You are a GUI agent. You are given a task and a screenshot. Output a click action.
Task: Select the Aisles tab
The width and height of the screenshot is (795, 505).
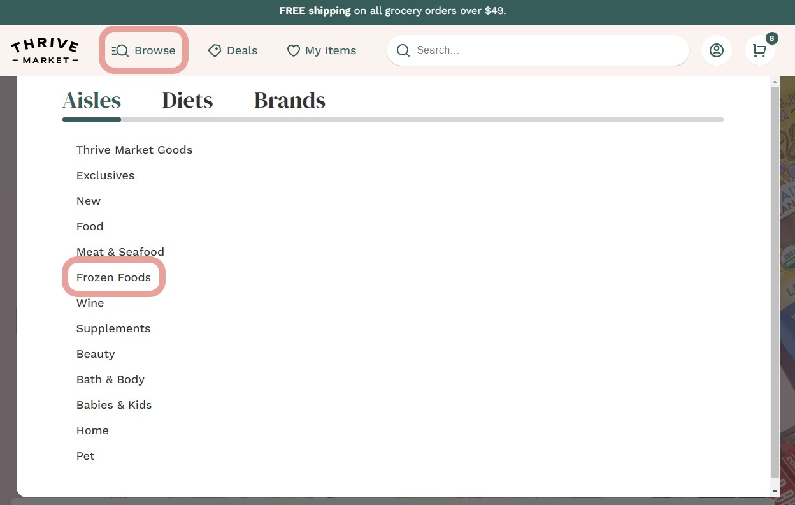(x=92, y=100)
